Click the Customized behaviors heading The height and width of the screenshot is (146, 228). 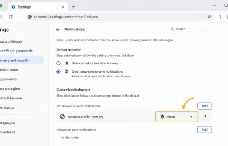point(73,90)
